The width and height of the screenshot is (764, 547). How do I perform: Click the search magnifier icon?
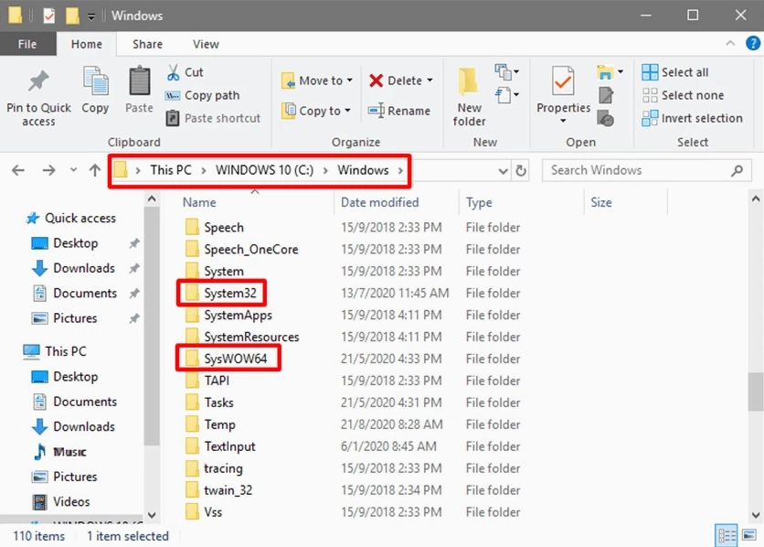(x=737, y=170)
